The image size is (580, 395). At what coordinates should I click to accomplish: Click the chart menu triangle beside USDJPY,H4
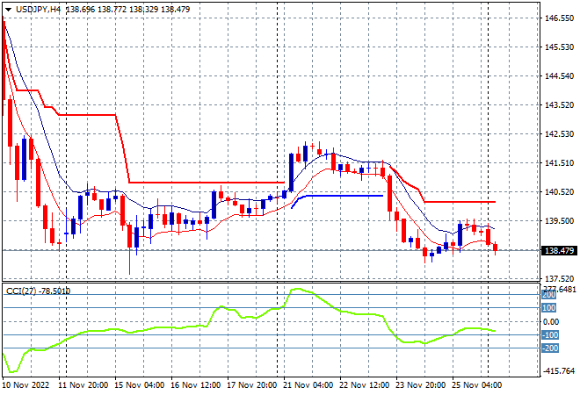tap(9, 10)
